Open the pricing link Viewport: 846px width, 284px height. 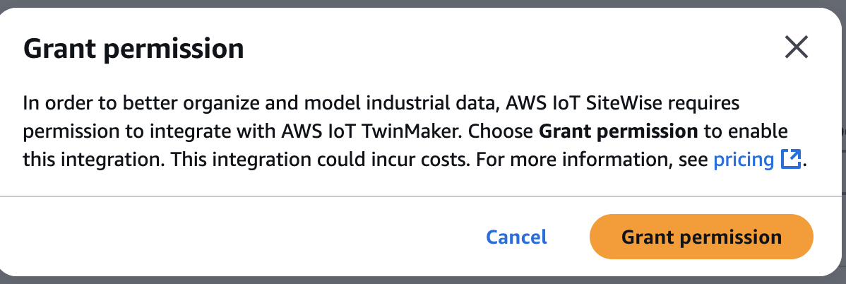pyautogui.click(x=744, y=160)
